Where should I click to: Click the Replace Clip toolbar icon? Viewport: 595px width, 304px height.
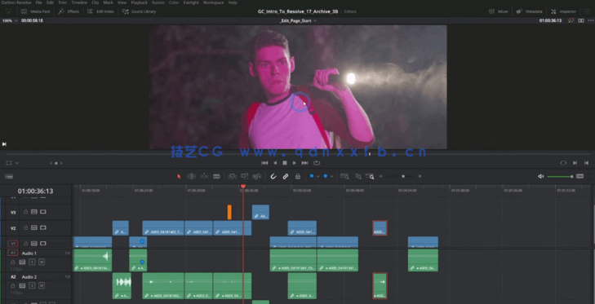click(257, 176)
